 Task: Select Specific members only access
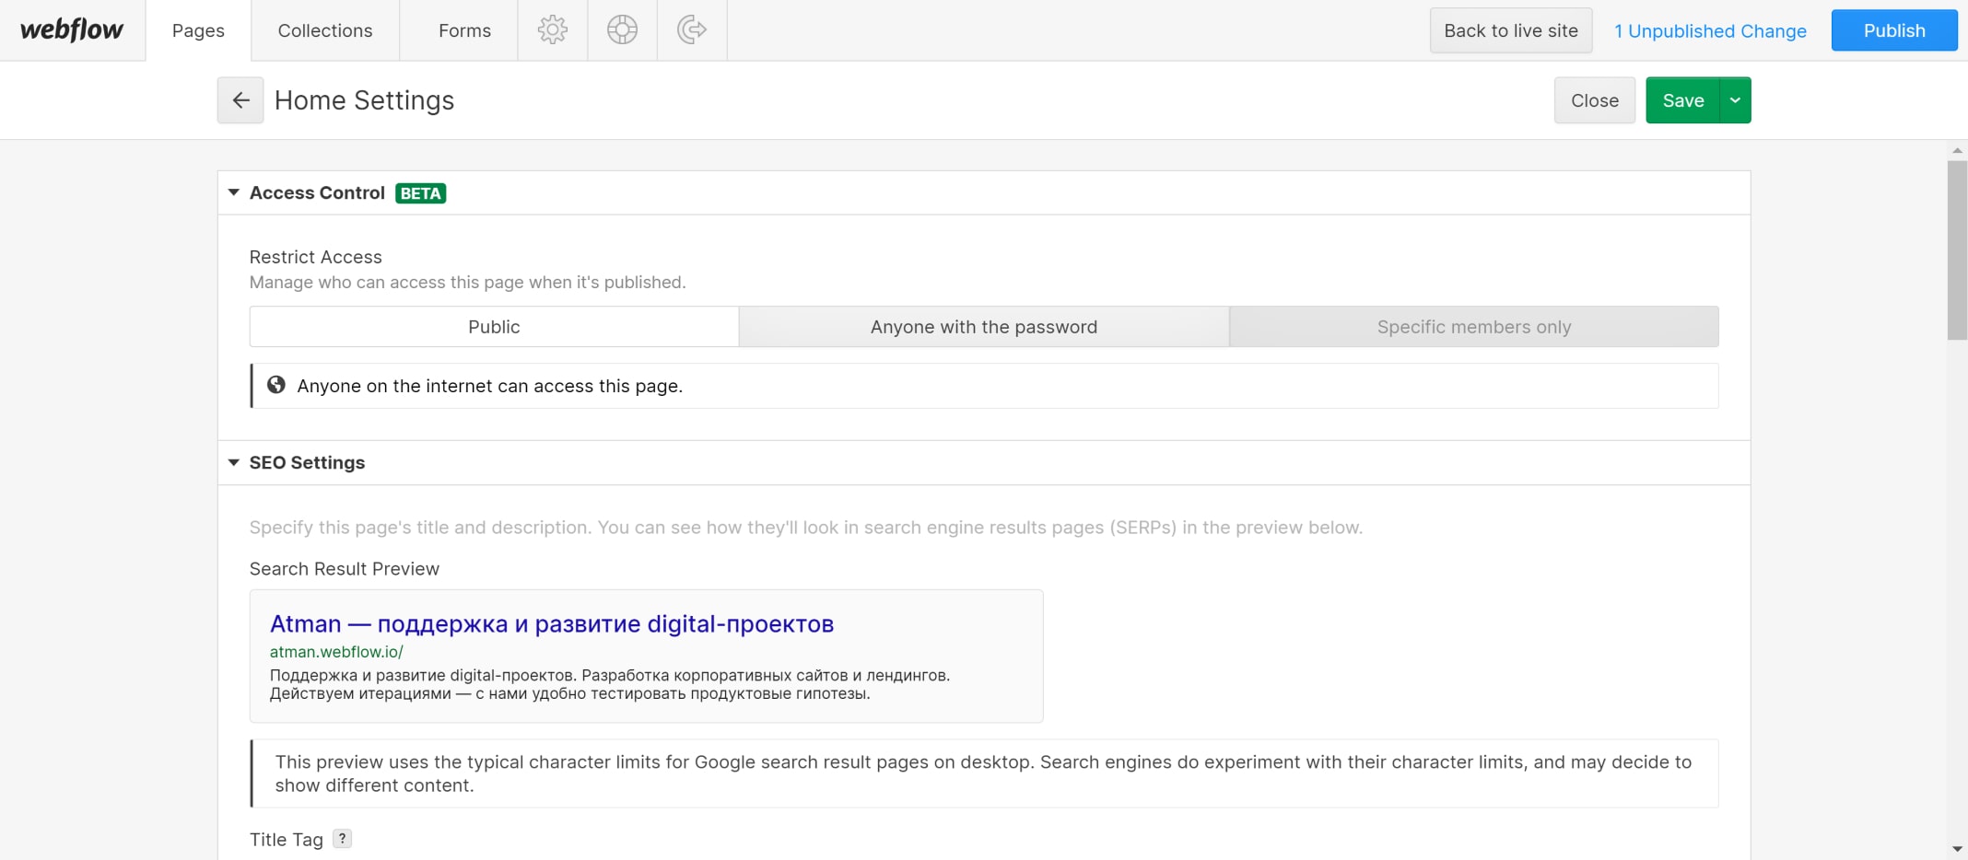(1473, 327)
